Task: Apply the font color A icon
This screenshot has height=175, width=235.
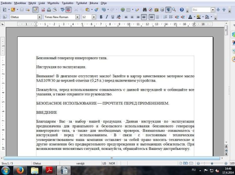Action: tap(190, 17)
